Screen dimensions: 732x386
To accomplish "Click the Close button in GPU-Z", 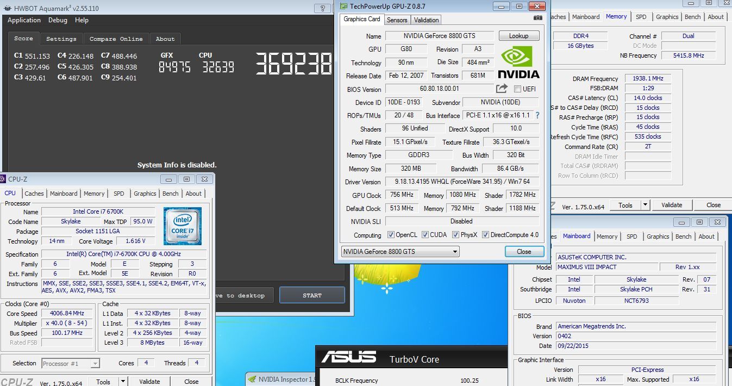I will pyautogui.click(x=524, y=252).
